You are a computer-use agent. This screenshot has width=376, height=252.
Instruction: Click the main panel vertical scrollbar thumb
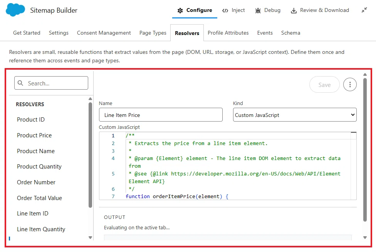365,150
